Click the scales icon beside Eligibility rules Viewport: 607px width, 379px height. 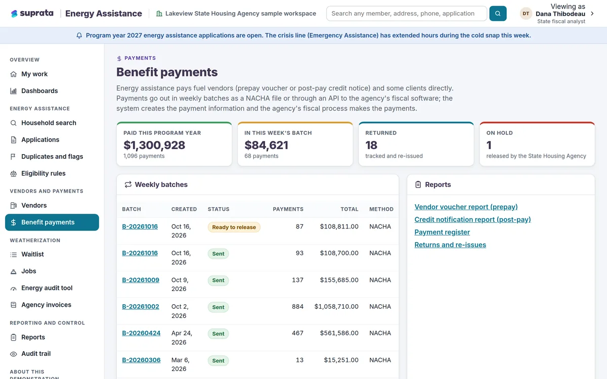(x=14, y=173)
